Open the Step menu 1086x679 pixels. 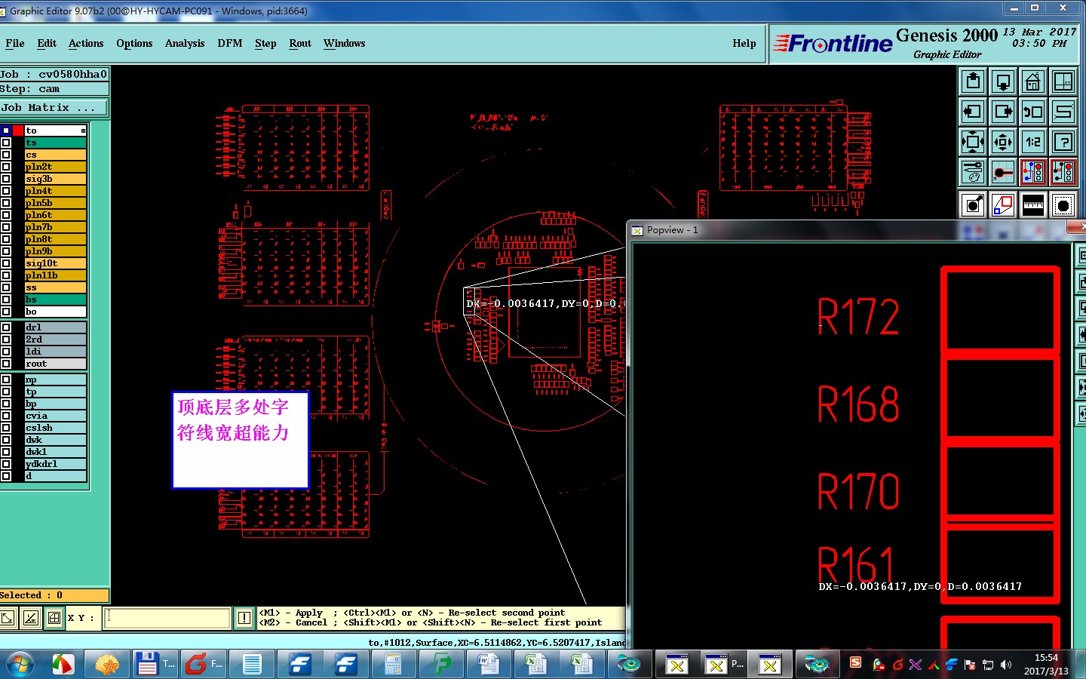pyautogui.click(x=265, y=43)
